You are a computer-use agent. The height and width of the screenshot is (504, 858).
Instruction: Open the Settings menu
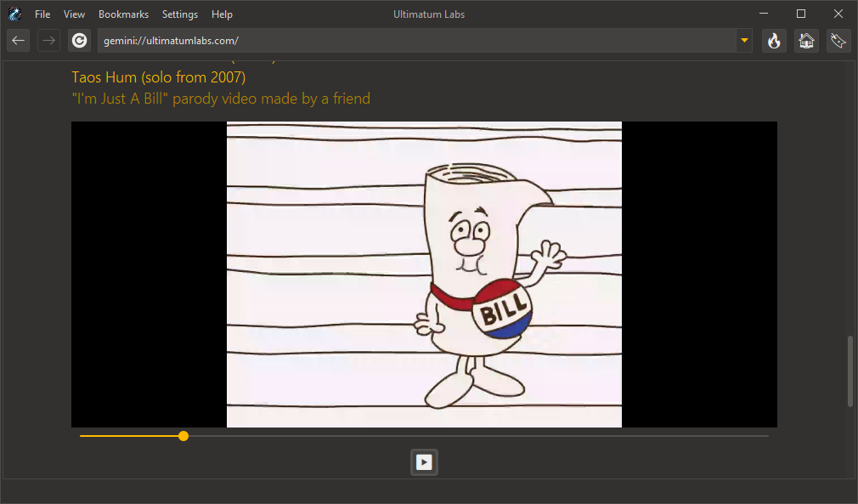179,14
